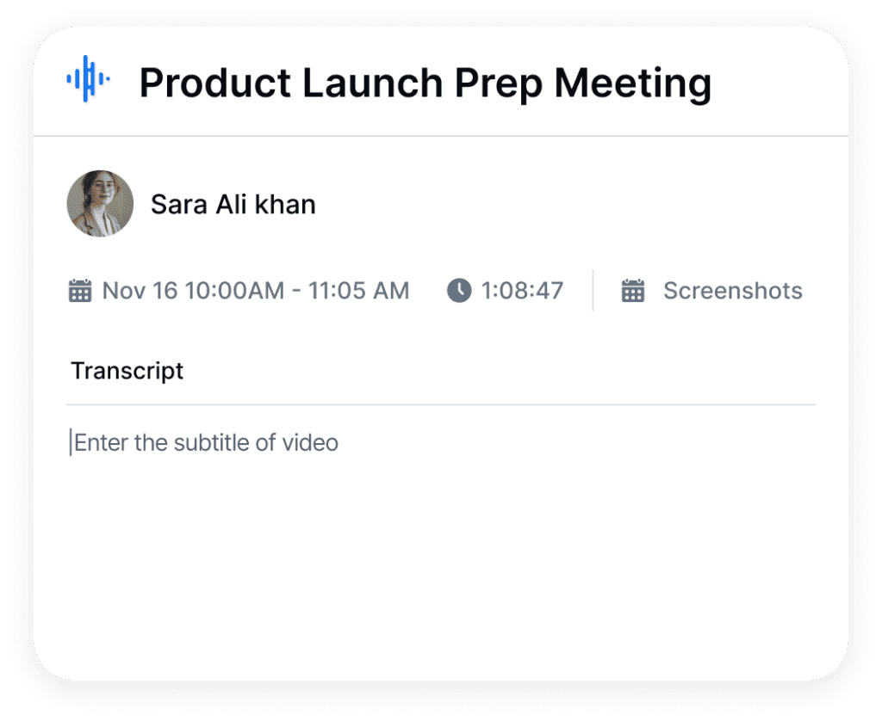The width and height of the screenshot is (882, 721).
Task: Click the Nov 16 date text
Action: [140, 291]
